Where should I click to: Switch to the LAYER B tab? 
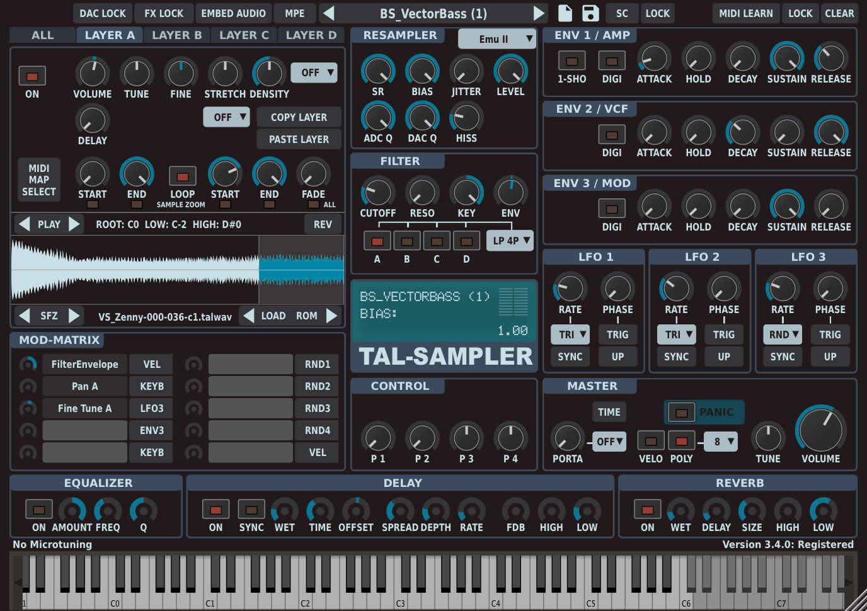click(x=176, y=35)
